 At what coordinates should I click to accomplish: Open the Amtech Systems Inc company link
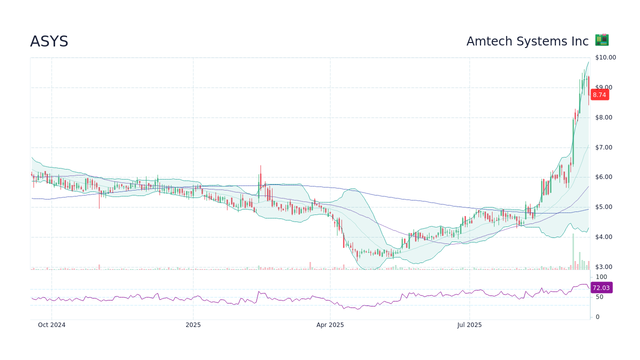coord(528,41)
